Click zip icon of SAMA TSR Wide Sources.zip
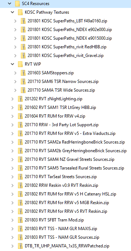The height and width of the screenshot is (251, 131). pos(23,90)
